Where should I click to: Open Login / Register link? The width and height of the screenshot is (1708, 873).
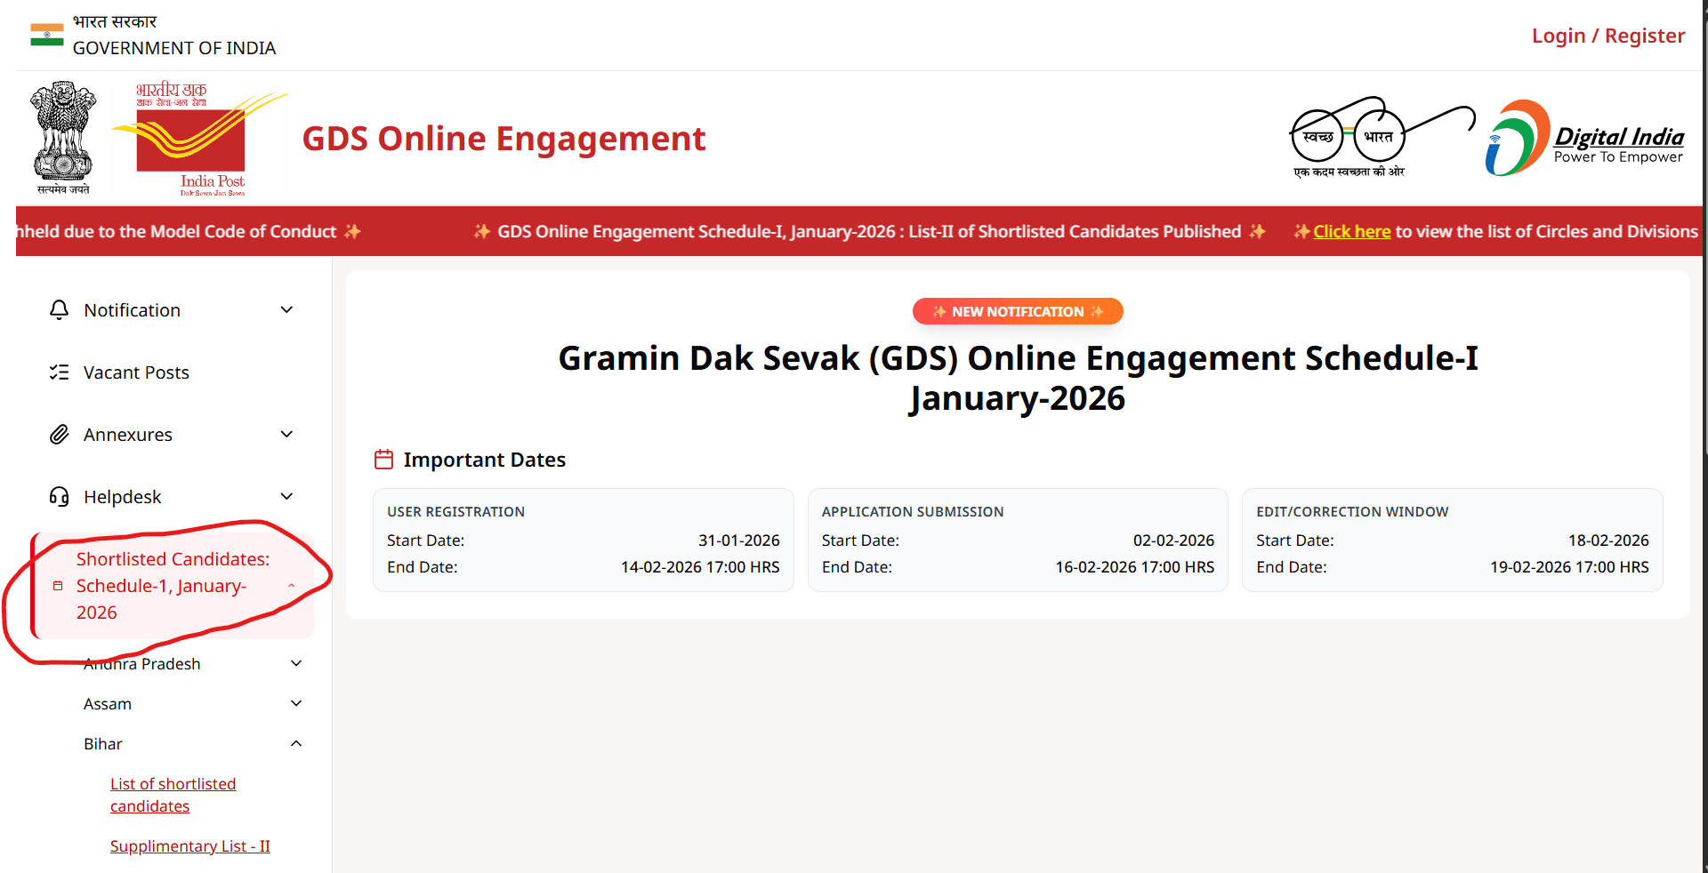[1607, 36]
